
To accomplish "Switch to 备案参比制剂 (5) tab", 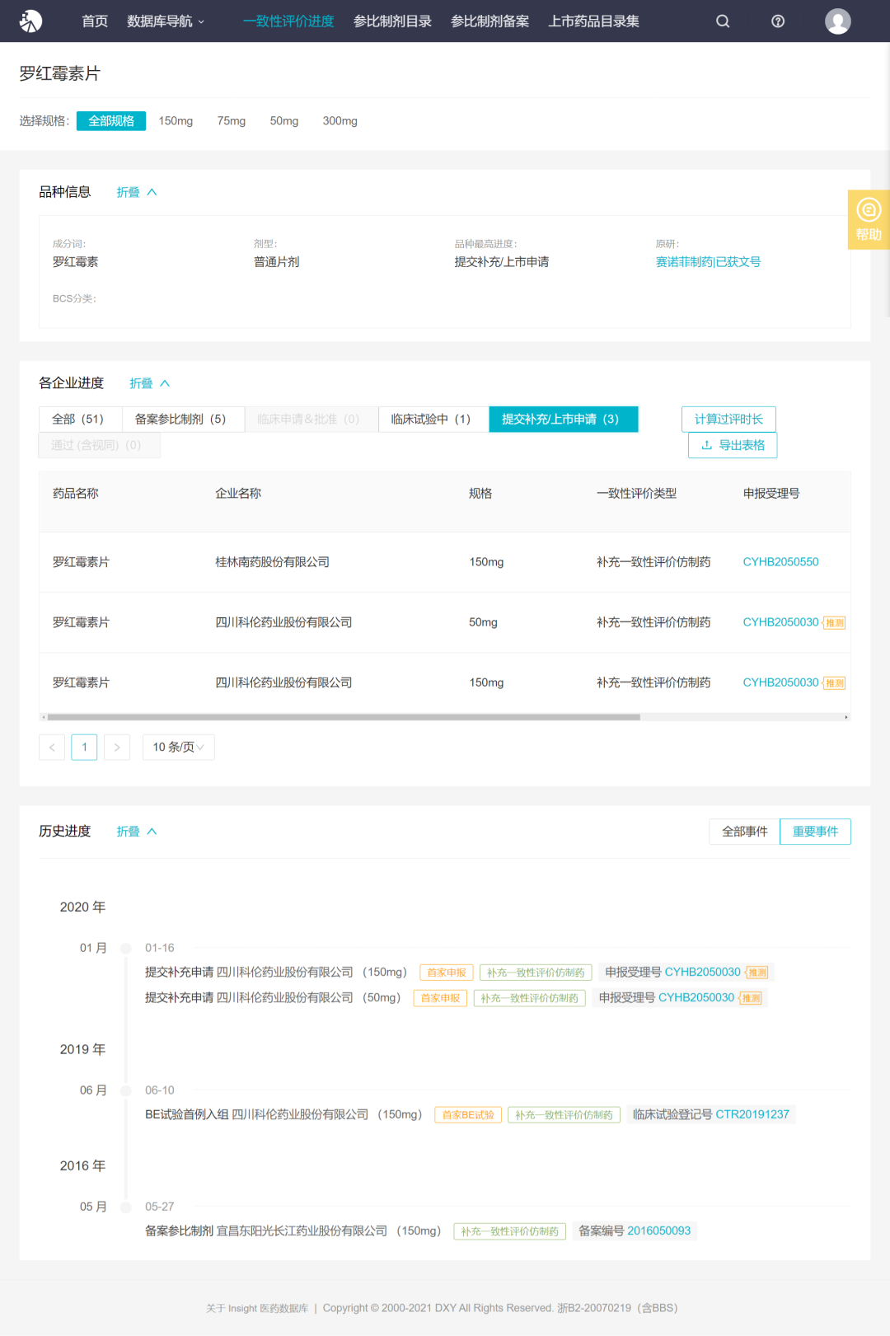I will coord(183,419).
